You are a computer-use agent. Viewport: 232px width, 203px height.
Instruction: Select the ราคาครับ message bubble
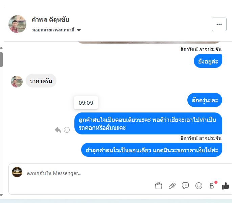point(41,81)
